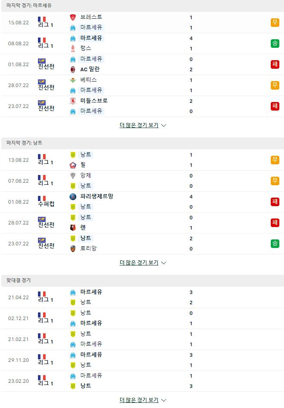
Task: Expand more head-to-head matches chevron
Action: (x=164, y=400)
